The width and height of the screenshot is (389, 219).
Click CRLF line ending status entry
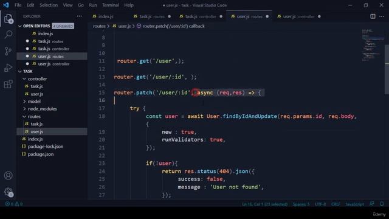(336, 204)
